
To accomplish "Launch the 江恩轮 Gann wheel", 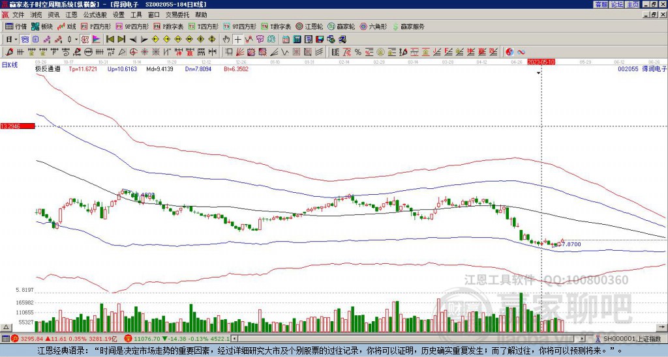I will tap(309, 26).
